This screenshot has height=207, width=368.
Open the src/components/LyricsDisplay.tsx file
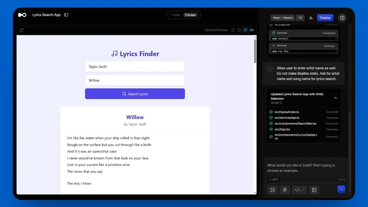pyautogui.click(x=296, y=137)
